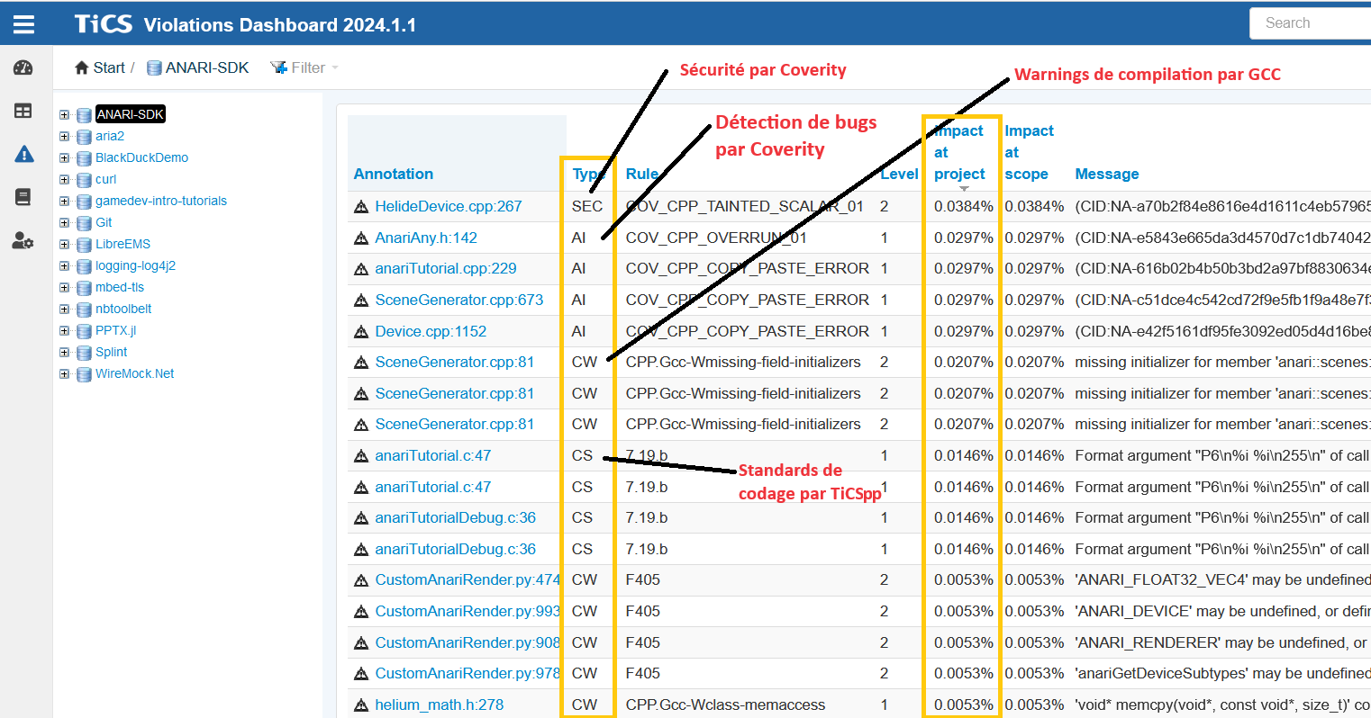The image size is (1371, 718).
Task: Open the book documentation icon in sidebar
Action: pyautogui.click(x=23, y=197)
